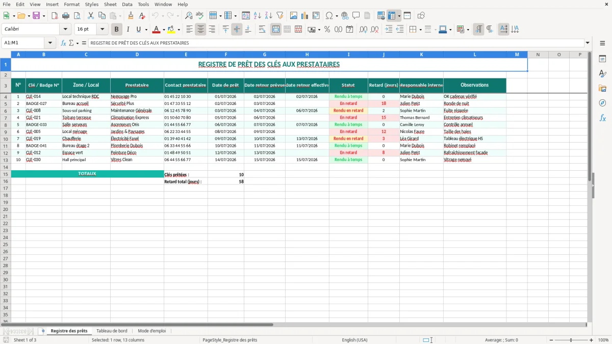Run the spelling check (abc icon)
Viewport: 612px width, 344px height.
tap(200, 16)
